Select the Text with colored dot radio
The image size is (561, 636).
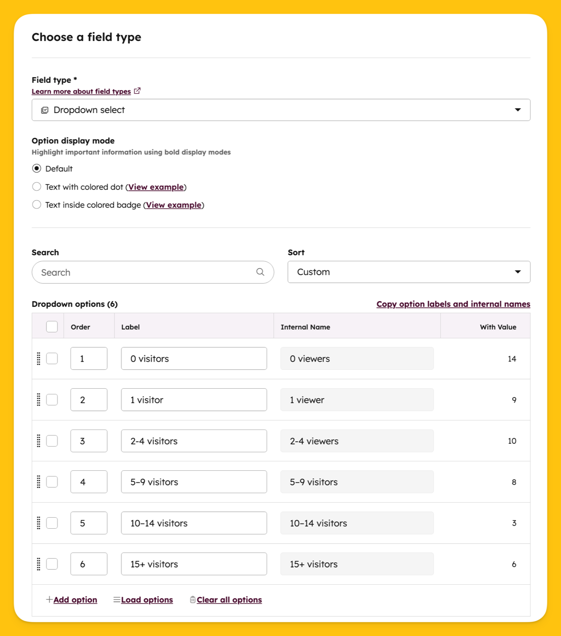(37, 187)
